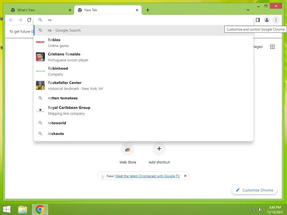This screenshot has width=287, height=215.
Task: Select the Roblox suggestion
Action: (144, 43)
